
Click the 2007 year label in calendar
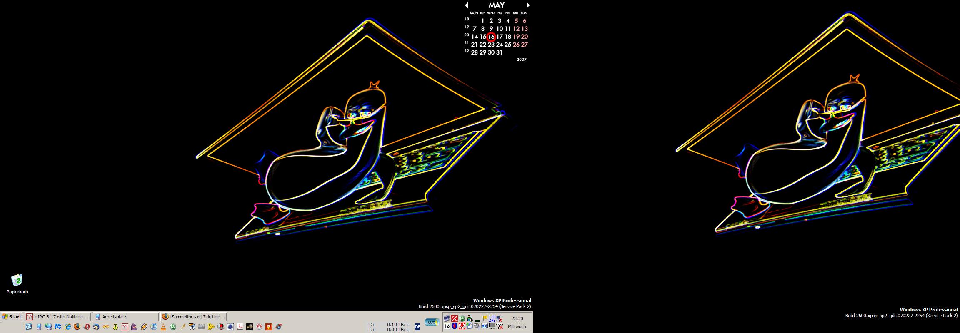click(x=522, y=60)
